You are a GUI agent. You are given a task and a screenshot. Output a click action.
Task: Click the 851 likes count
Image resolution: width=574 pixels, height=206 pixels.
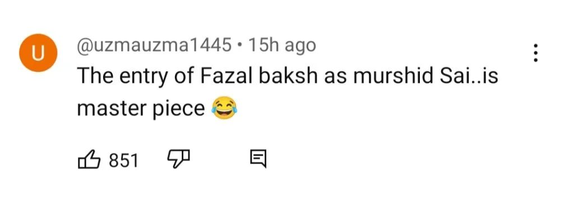pos(124,160)
